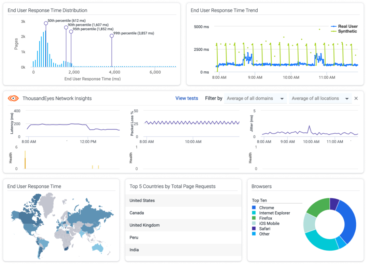Open the Average of all locations dropdown

click(320, 98)
